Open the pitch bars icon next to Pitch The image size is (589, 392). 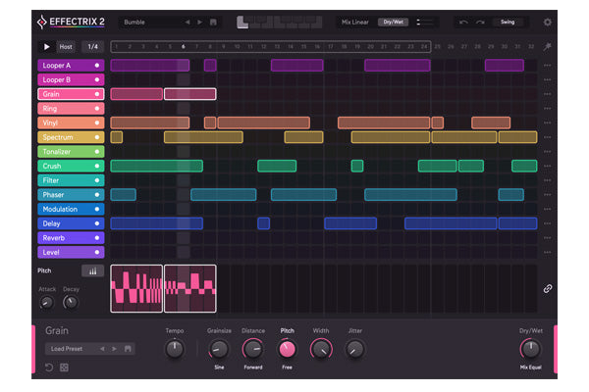(x=92, y=270)
